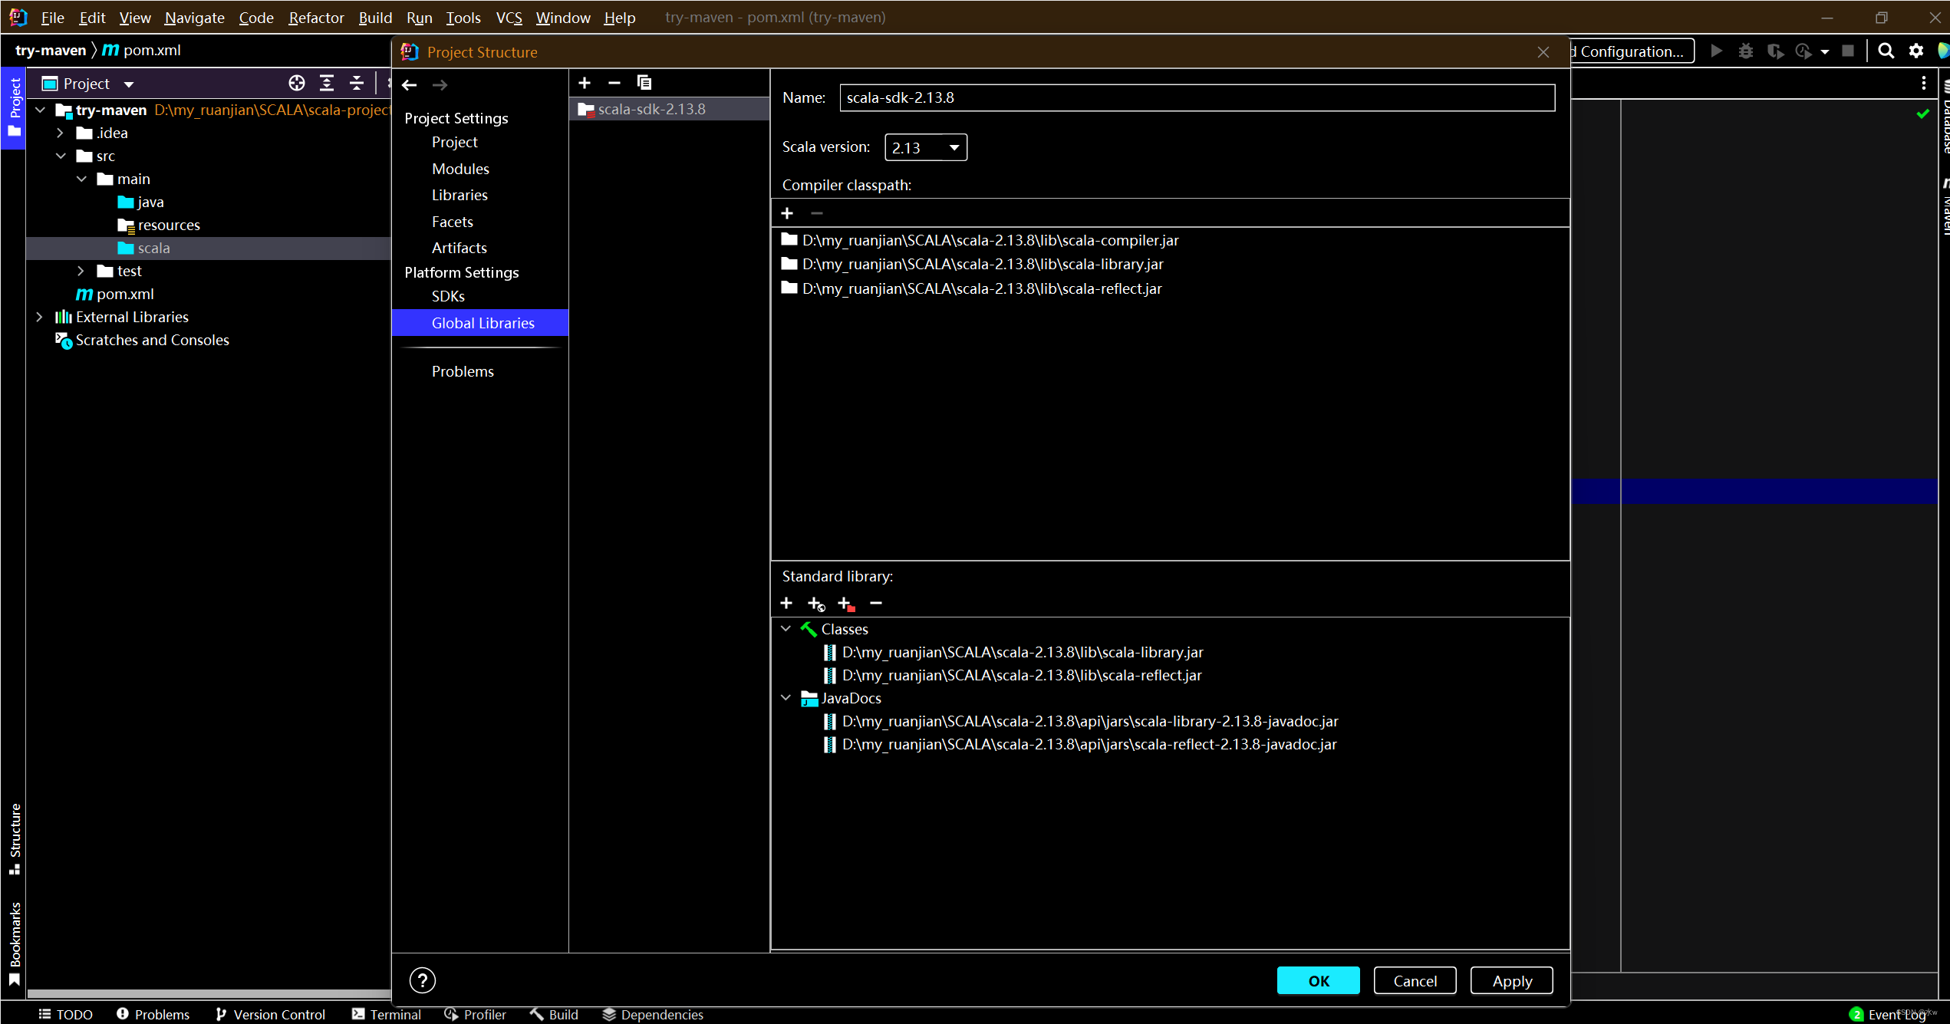Collapse all in the Project tool window

[x=357, y=83]
